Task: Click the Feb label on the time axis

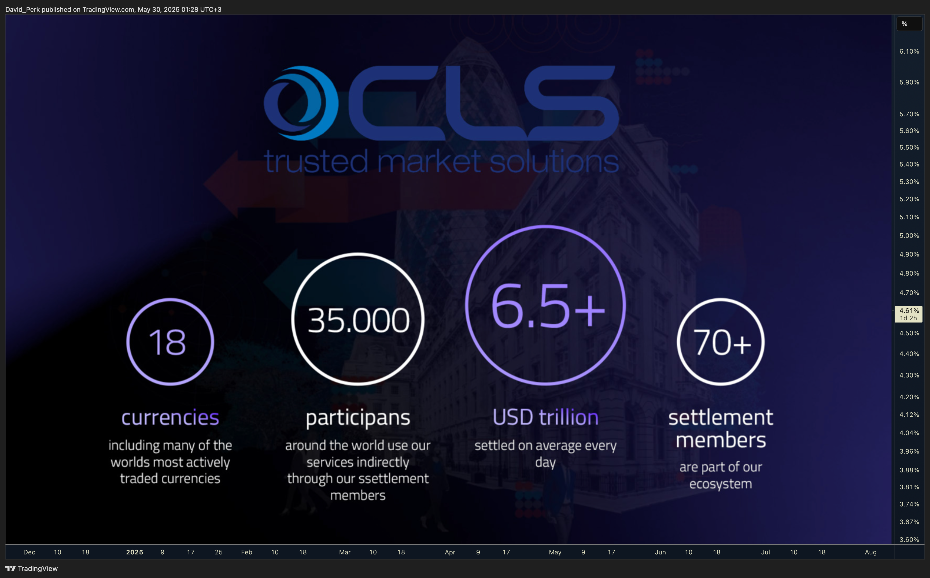Action: (x=247, y=552)
